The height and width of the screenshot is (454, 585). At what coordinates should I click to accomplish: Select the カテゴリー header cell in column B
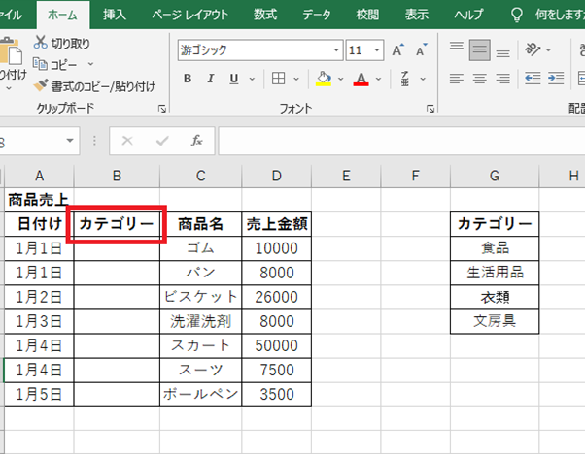117,224
